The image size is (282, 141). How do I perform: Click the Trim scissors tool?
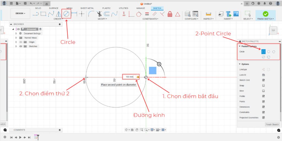(x=99, y=14)
